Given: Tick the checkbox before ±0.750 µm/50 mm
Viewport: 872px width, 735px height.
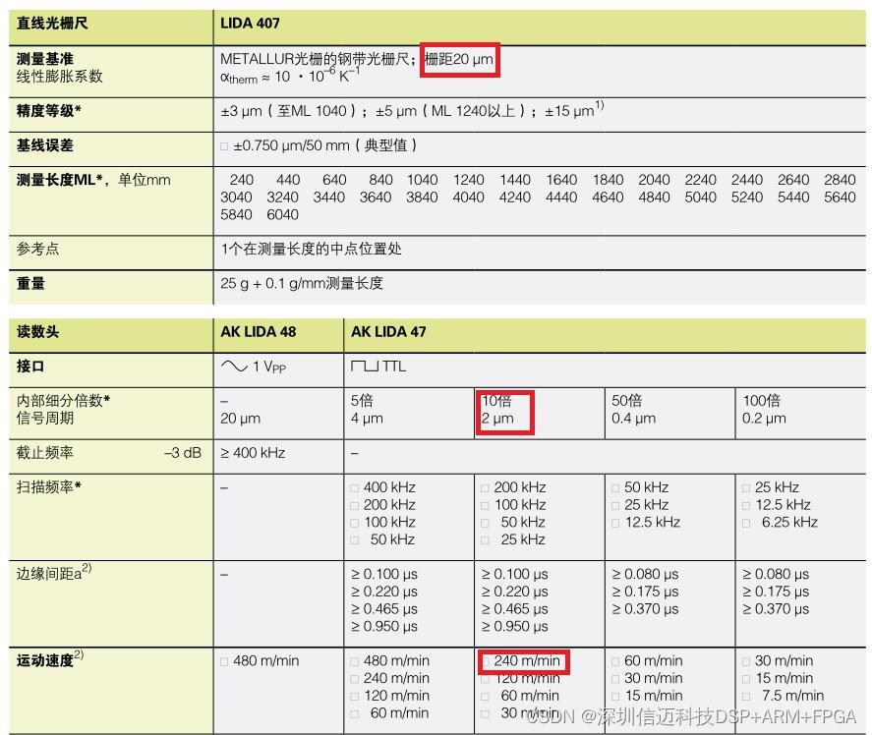Looking at the screenshot, I should coord(225,146).
